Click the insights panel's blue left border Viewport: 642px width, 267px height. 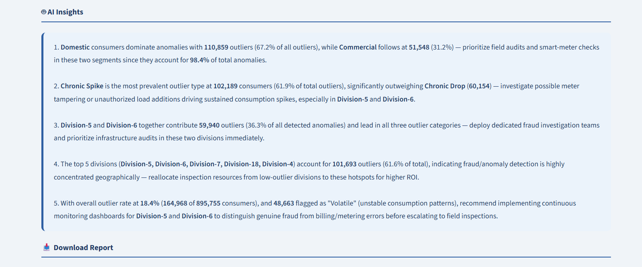pyautogui.click(x=43, y=132)
